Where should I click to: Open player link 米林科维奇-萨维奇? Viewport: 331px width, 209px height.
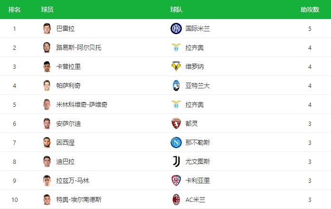click(82, 104)
